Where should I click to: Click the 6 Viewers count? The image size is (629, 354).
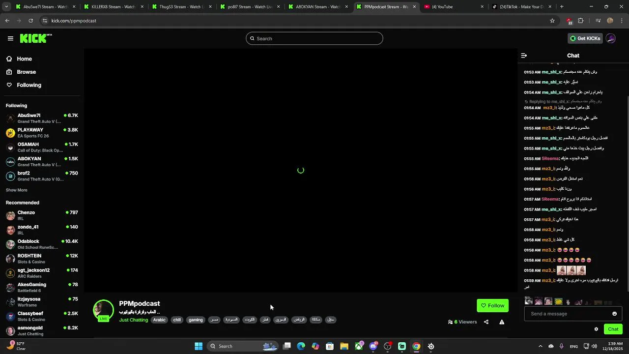coord(462,322)
